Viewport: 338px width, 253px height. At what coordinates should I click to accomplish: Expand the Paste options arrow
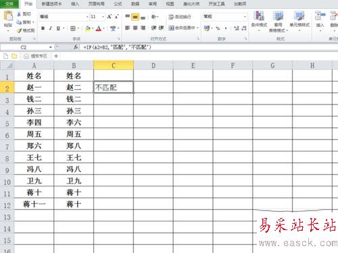coord(8,31)
